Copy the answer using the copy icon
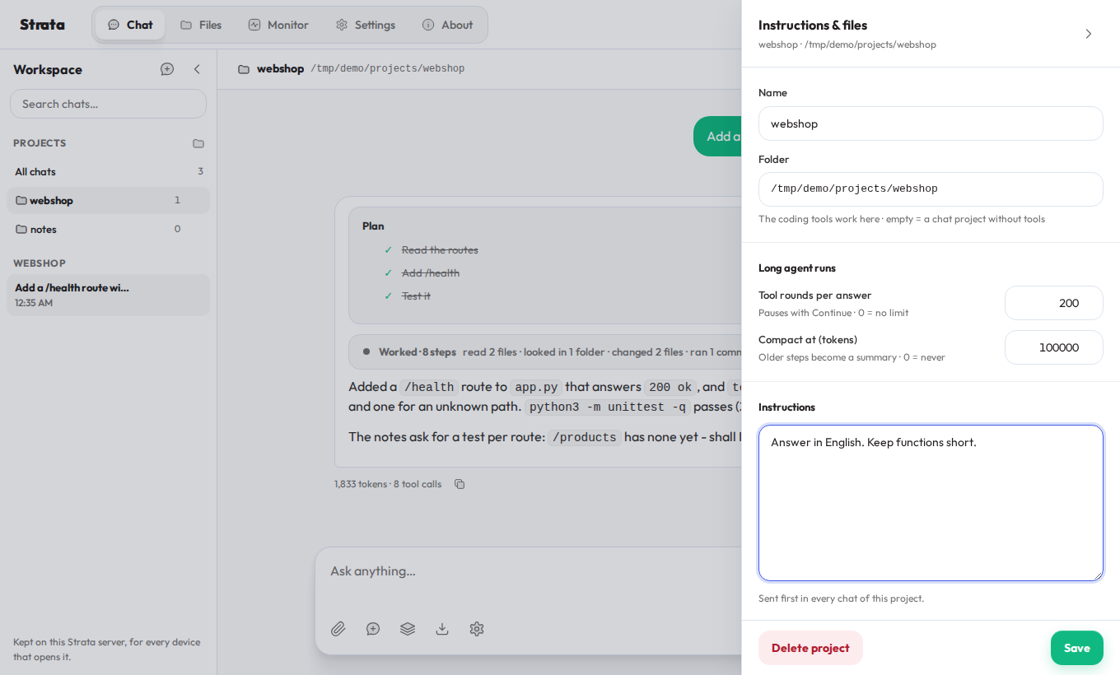 tap(460, 484)
